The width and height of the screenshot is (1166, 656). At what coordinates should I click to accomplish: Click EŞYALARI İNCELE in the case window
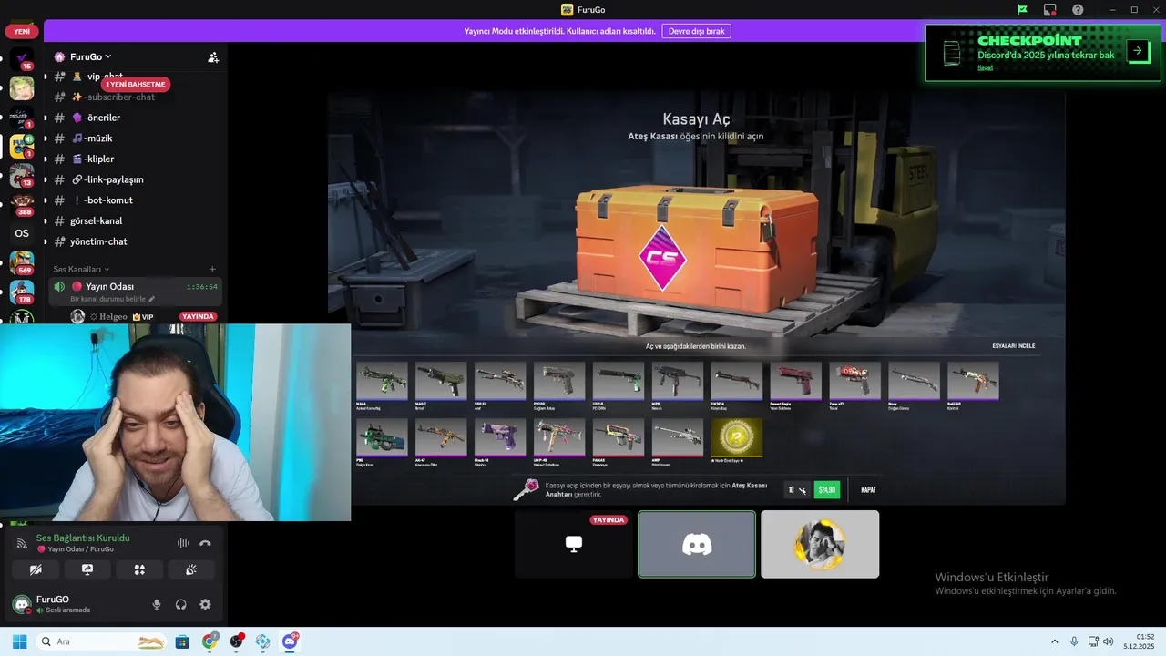tap(1013, 346)
